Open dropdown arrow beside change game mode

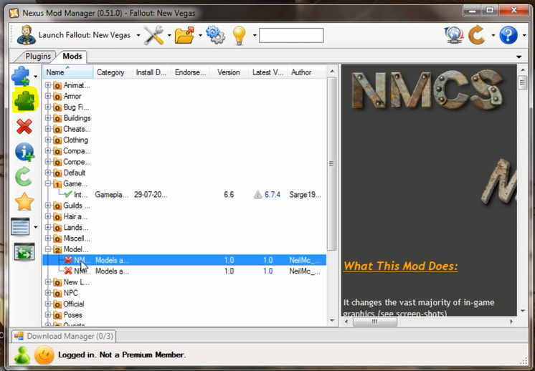493,35
